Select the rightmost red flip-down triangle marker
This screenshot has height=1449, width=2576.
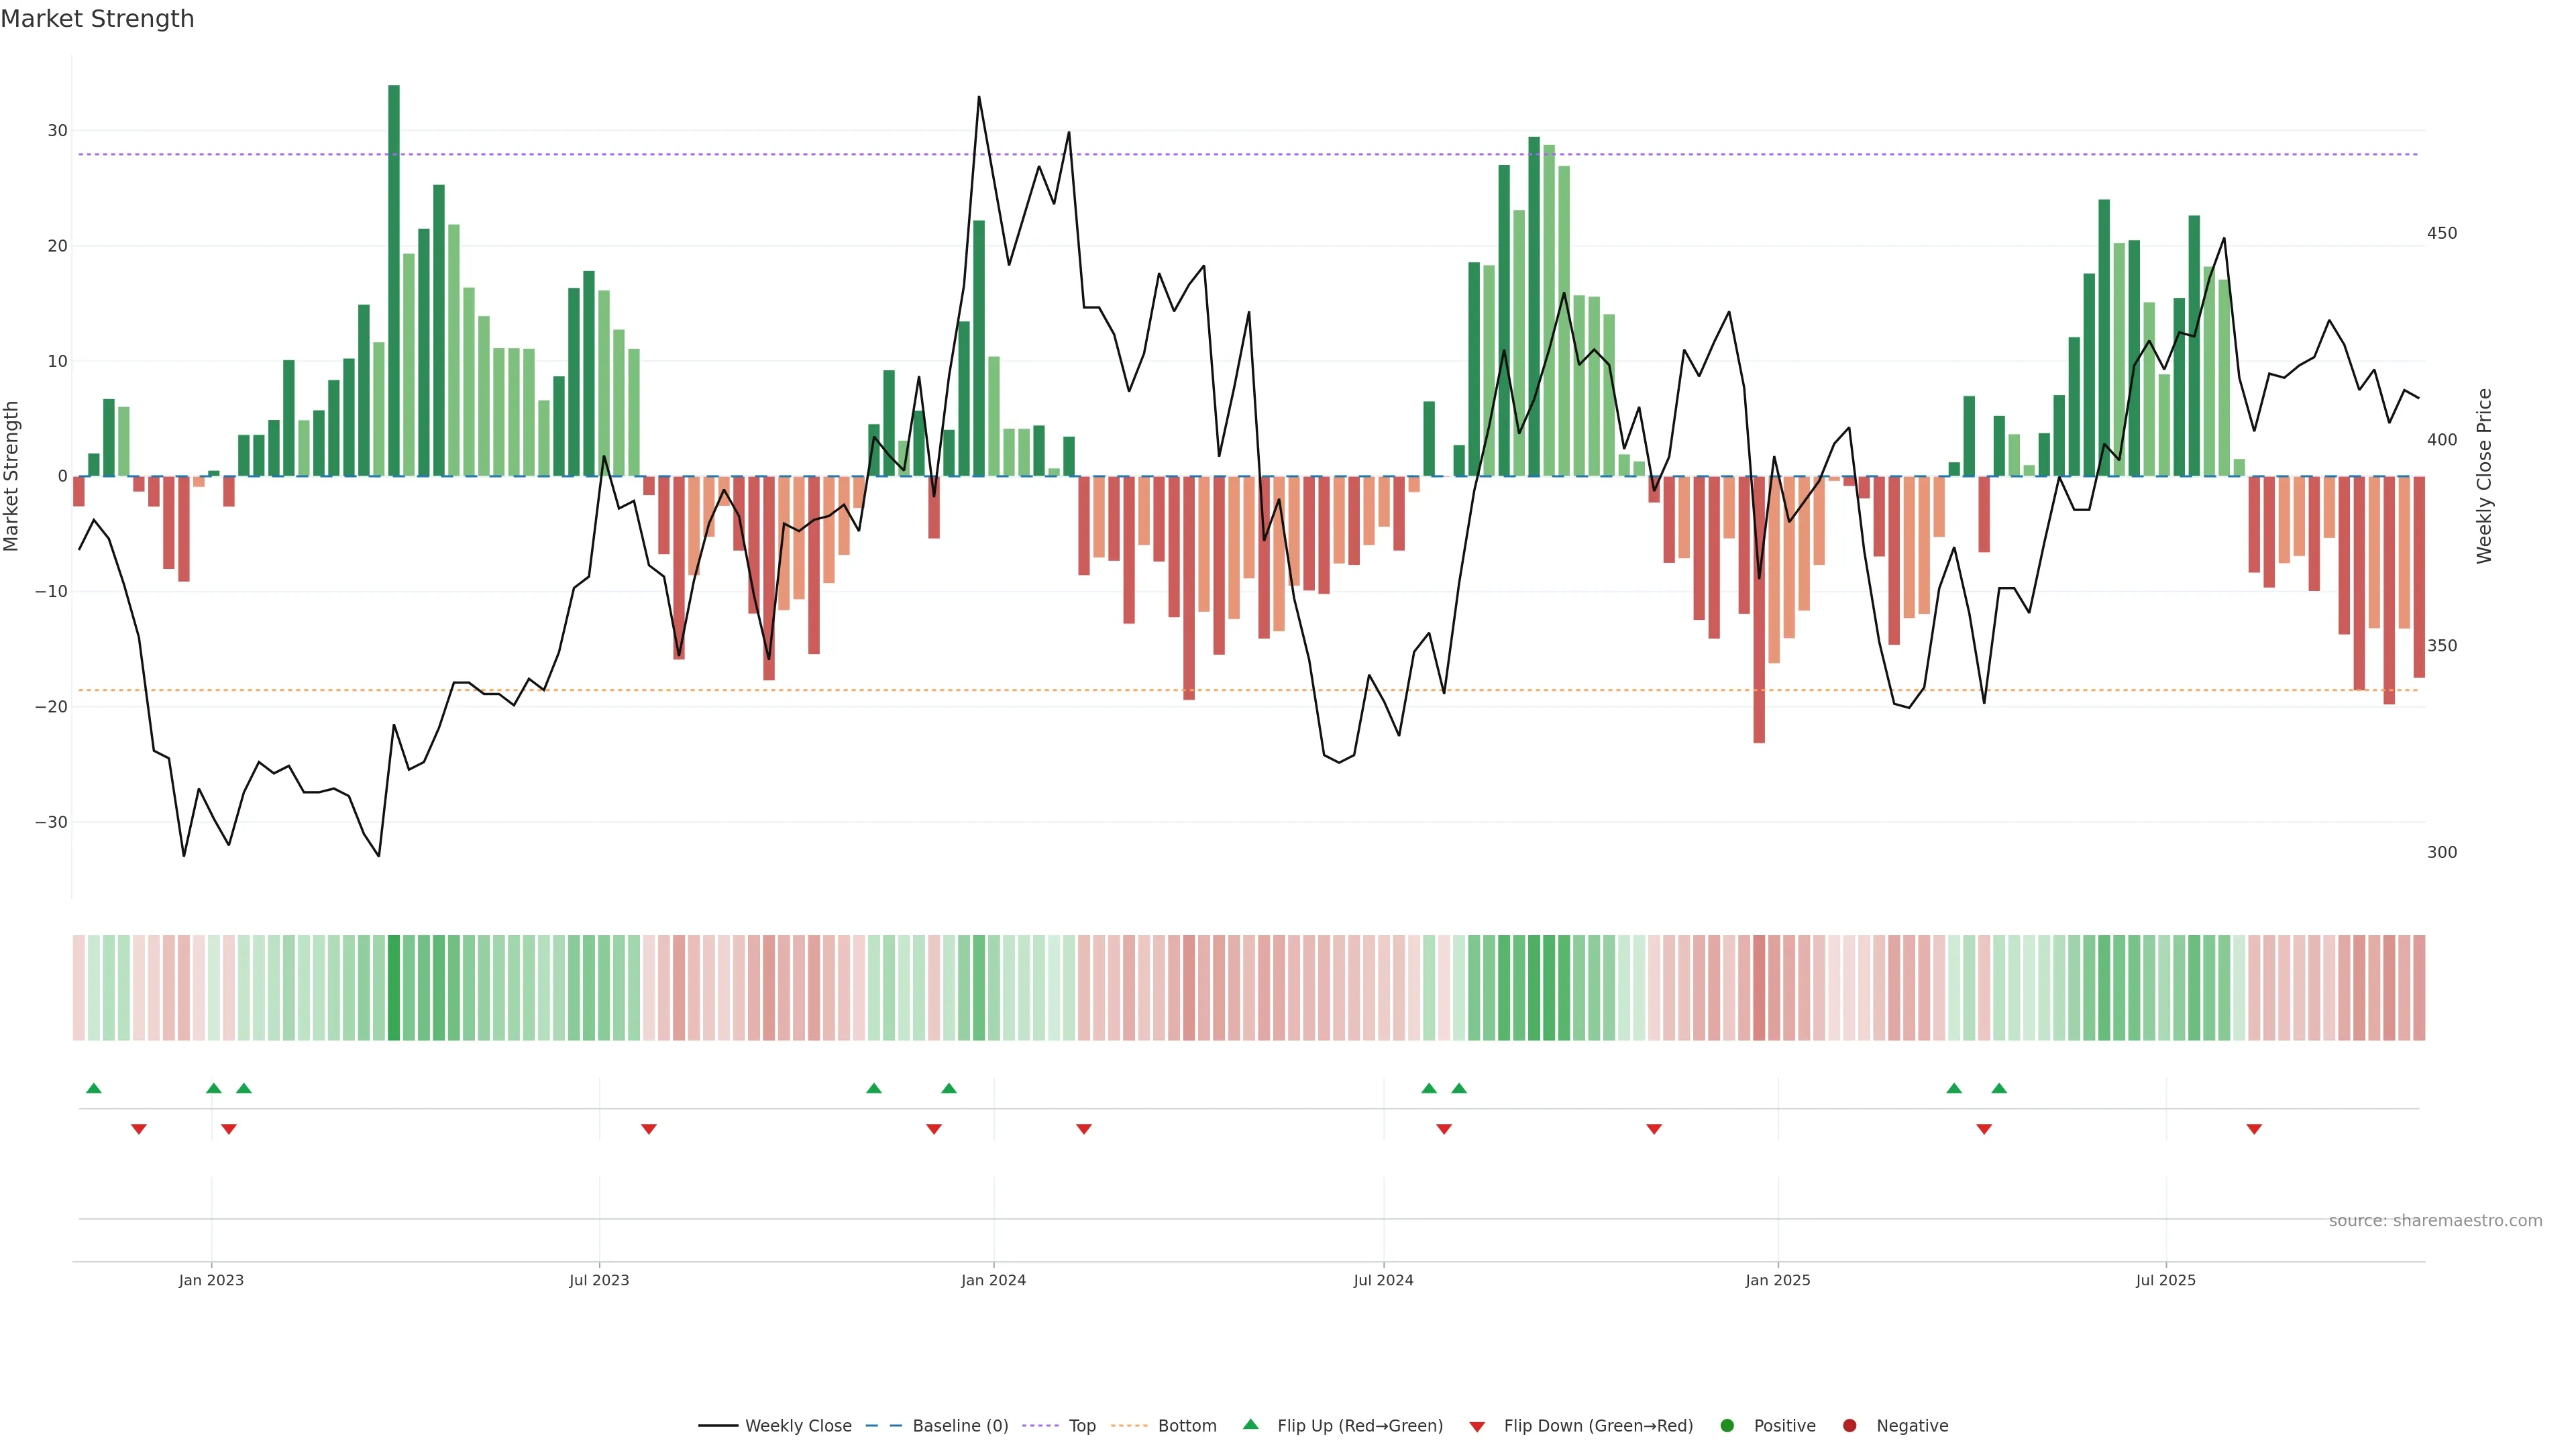click(2254, 1129)
